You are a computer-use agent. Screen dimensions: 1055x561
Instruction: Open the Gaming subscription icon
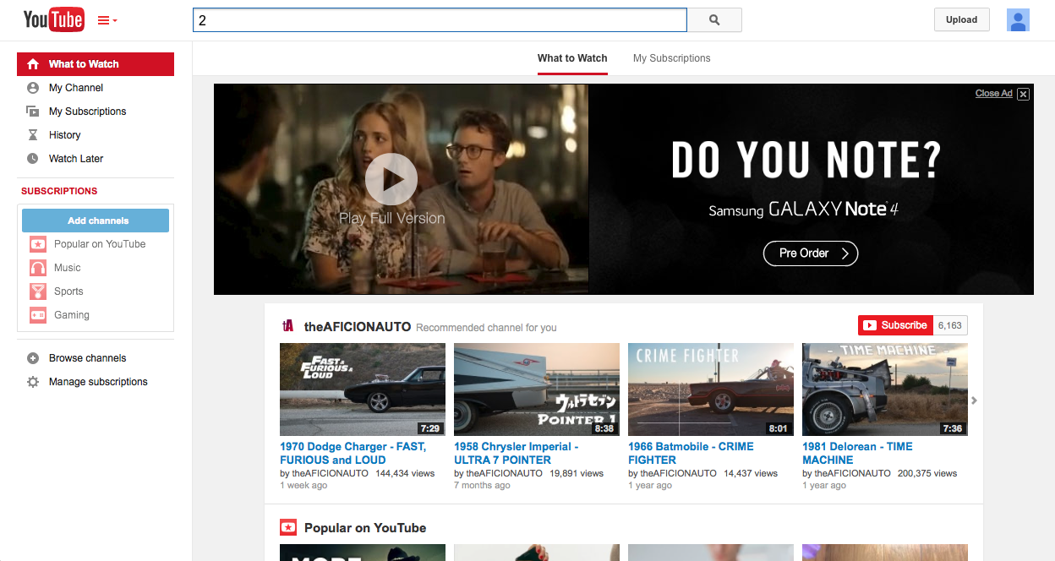38,314
